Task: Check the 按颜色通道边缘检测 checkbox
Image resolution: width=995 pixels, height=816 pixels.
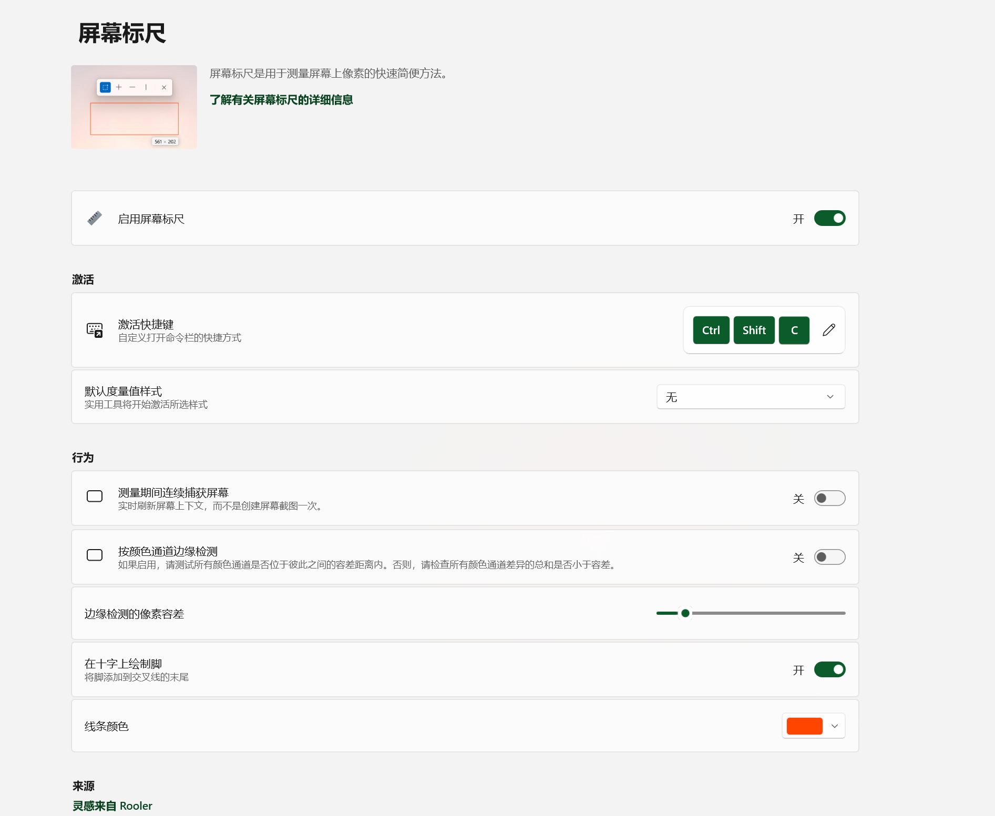Action: pos(95,555)
